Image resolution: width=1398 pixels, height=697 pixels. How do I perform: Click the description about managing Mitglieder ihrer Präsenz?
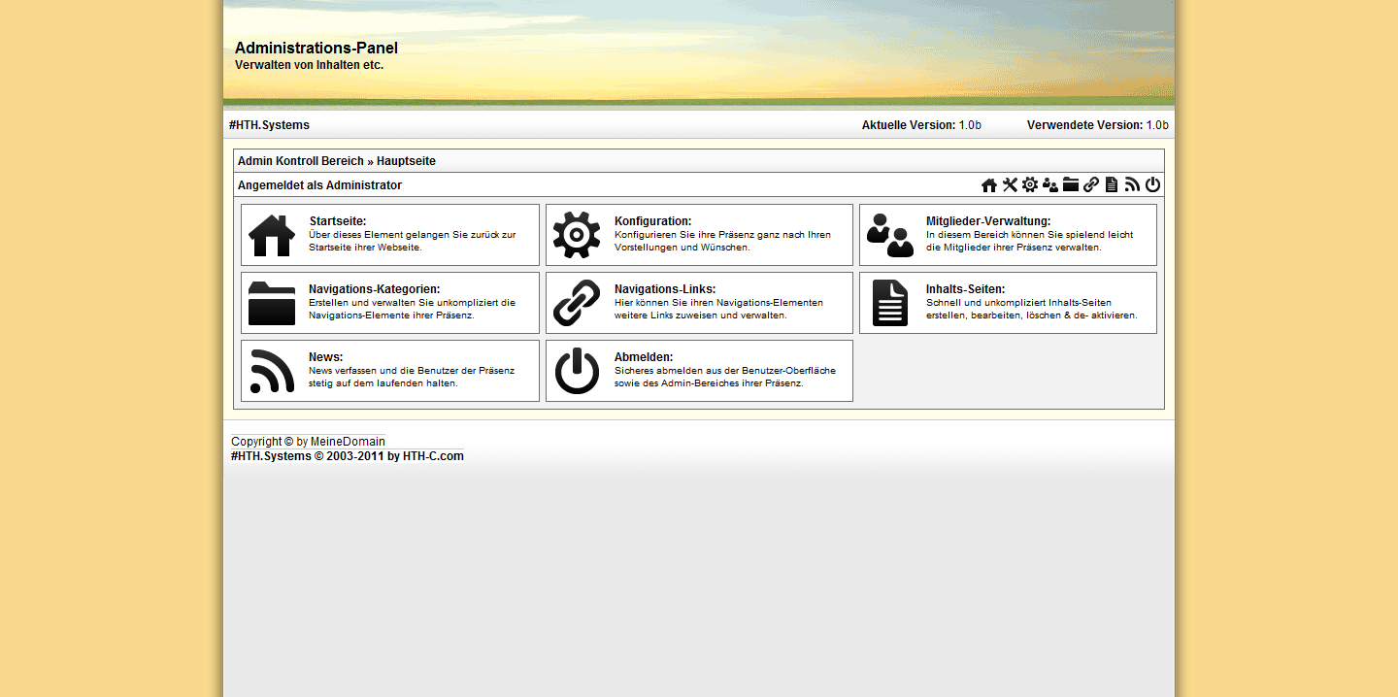click(1030, 241)
